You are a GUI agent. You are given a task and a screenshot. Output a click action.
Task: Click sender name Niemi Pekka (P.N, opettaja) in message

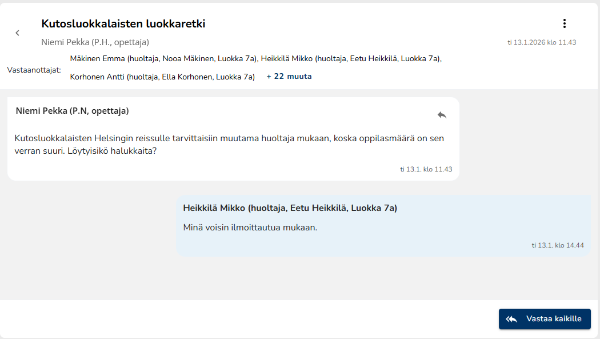coord(73,111)
